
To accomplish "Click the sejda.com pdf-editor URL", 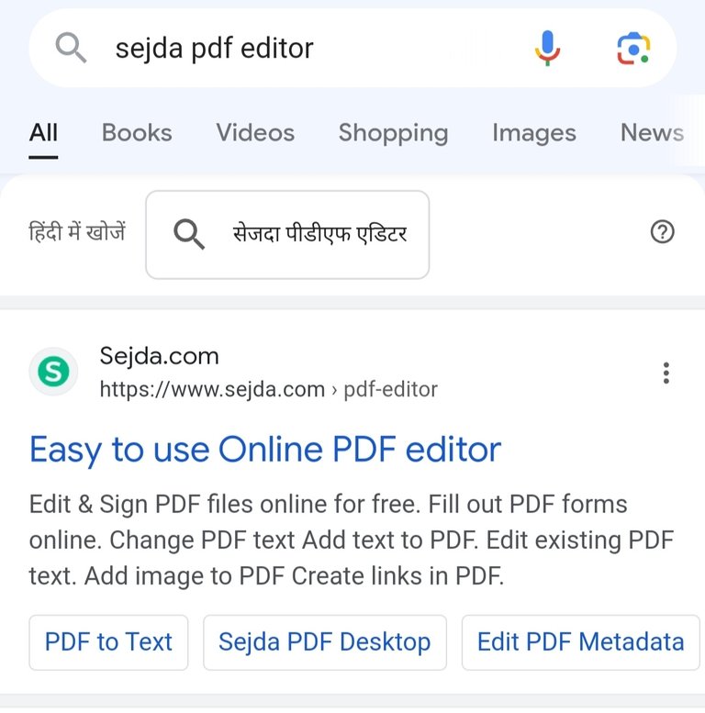I will click(x=268, y=389).
